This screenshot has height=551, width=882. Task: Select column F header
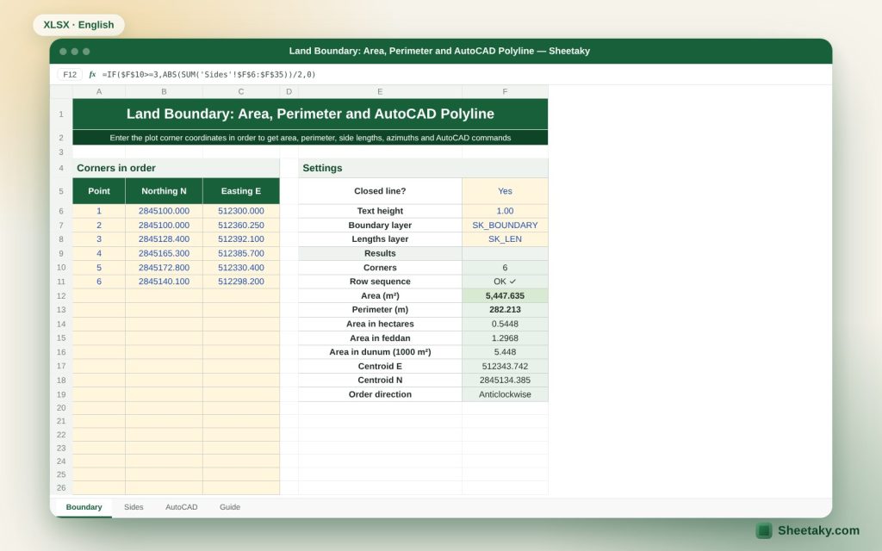505,91
